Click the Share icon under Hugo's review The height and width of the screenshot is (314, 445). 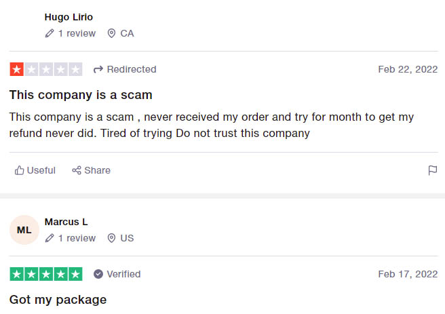pyautogui.click(x=77, y=170)
